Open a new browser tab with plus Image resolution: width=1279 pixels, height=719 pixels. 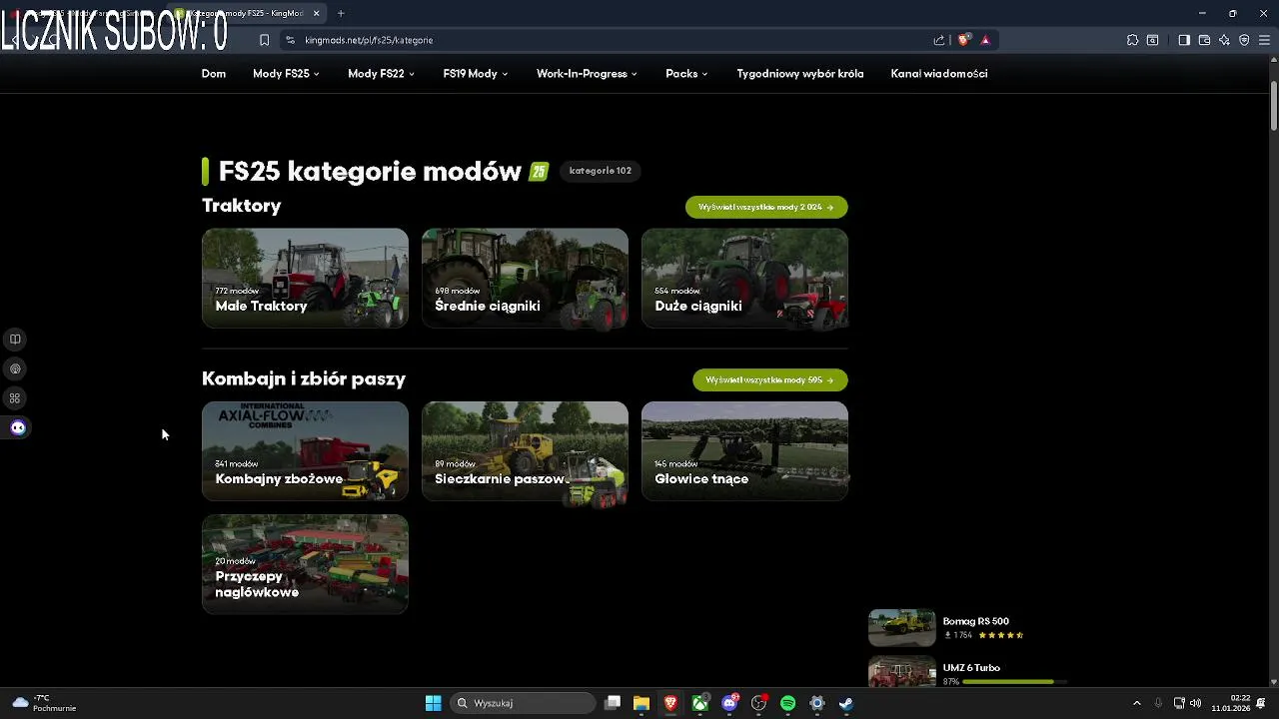point(341,13)
